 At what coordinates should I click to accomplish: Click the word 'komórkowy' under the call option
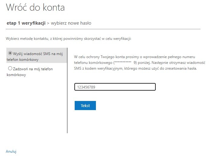[x=16, y=75]
